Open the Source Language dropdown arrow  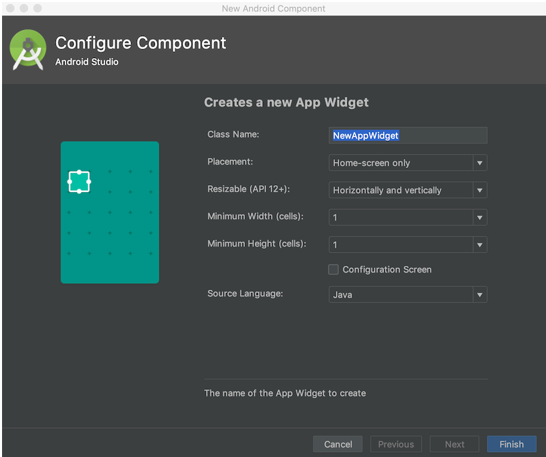[480, 294]
